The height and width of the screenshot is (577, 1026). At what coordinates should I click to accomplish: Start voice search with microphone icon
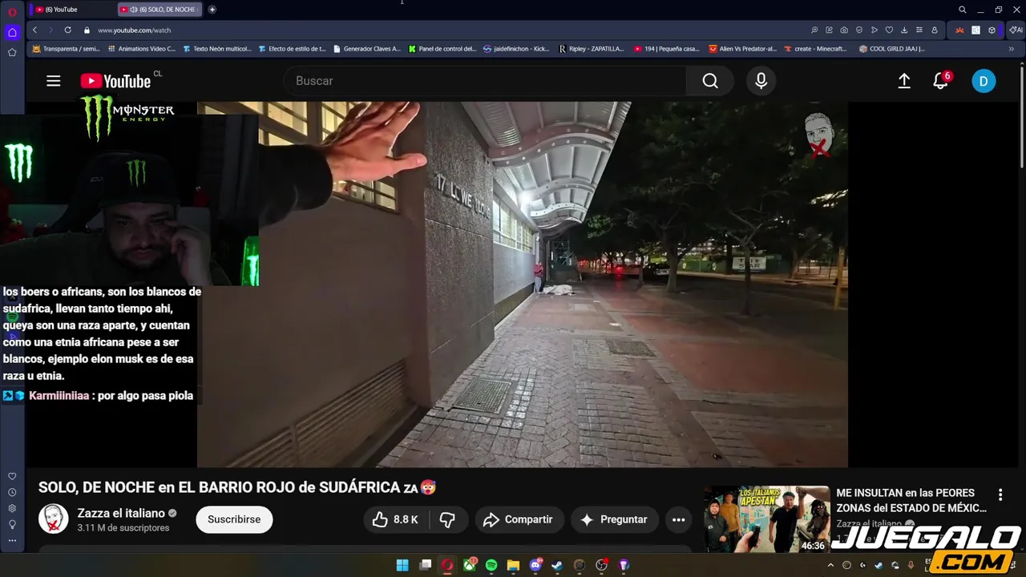click(x=761, y=81)
